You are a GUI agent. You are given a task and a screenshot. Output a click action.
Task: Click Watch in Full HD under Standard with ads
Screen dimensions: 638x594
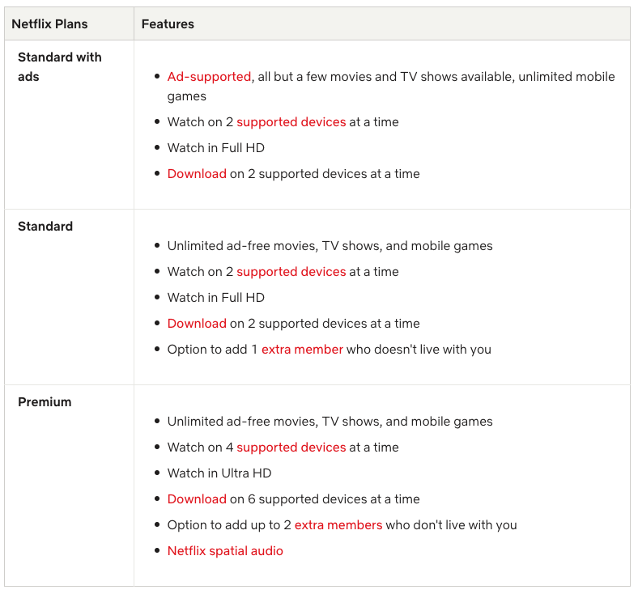(x=215, y=148)
